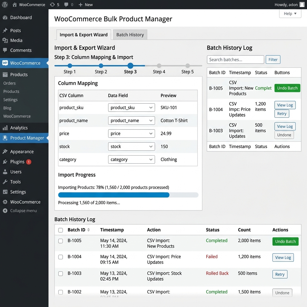This screenshot has height=307, width=307.
Task: Click the Products archive icon in sidebar
Action: click(5, 75)
